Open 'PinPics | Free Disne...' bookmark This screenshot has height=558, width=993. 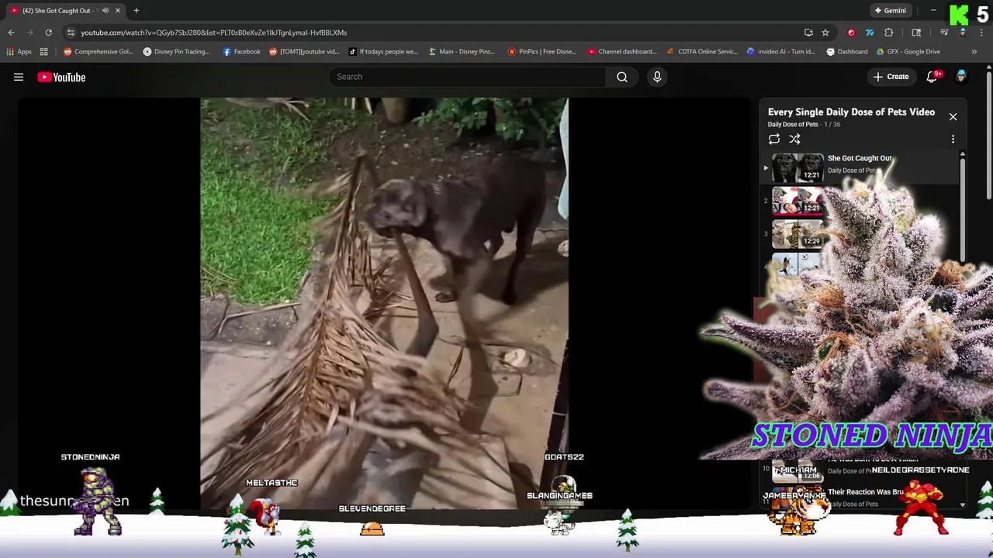click(541, 52)
